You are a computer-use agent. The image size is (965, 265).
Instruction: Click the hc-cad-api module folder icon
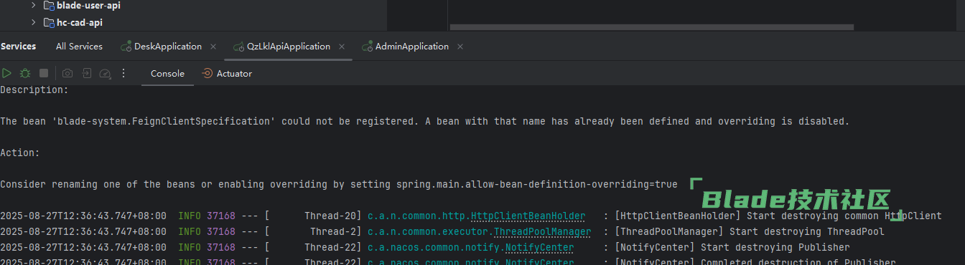(50, 22)
